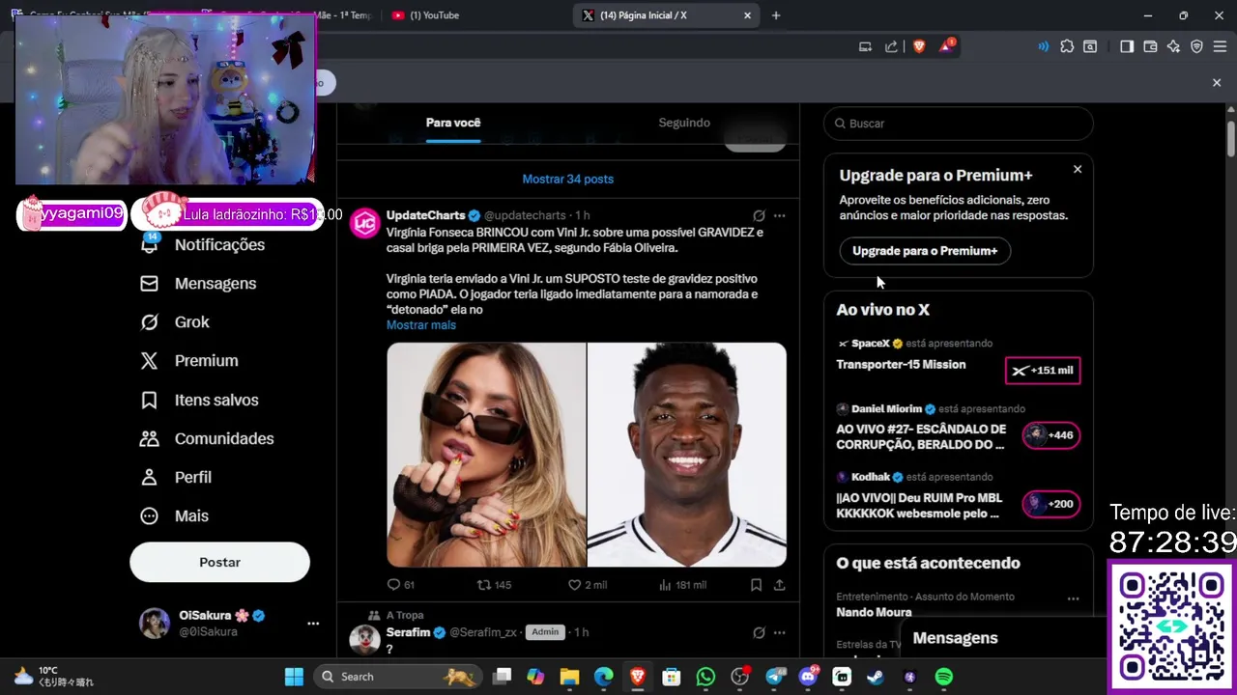Viewport: 1237px width, 695px height.
Task: Click the page vertical scrollbar
Action: (x=1231, y=137)
